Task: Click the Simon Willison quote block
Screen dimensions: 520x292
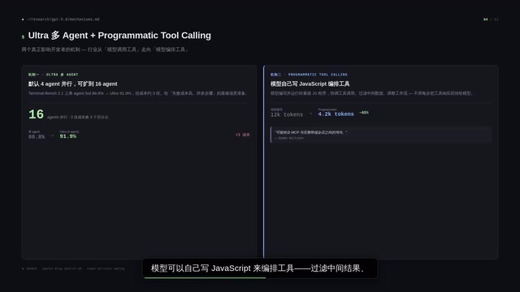Action: tap(381, 135)
